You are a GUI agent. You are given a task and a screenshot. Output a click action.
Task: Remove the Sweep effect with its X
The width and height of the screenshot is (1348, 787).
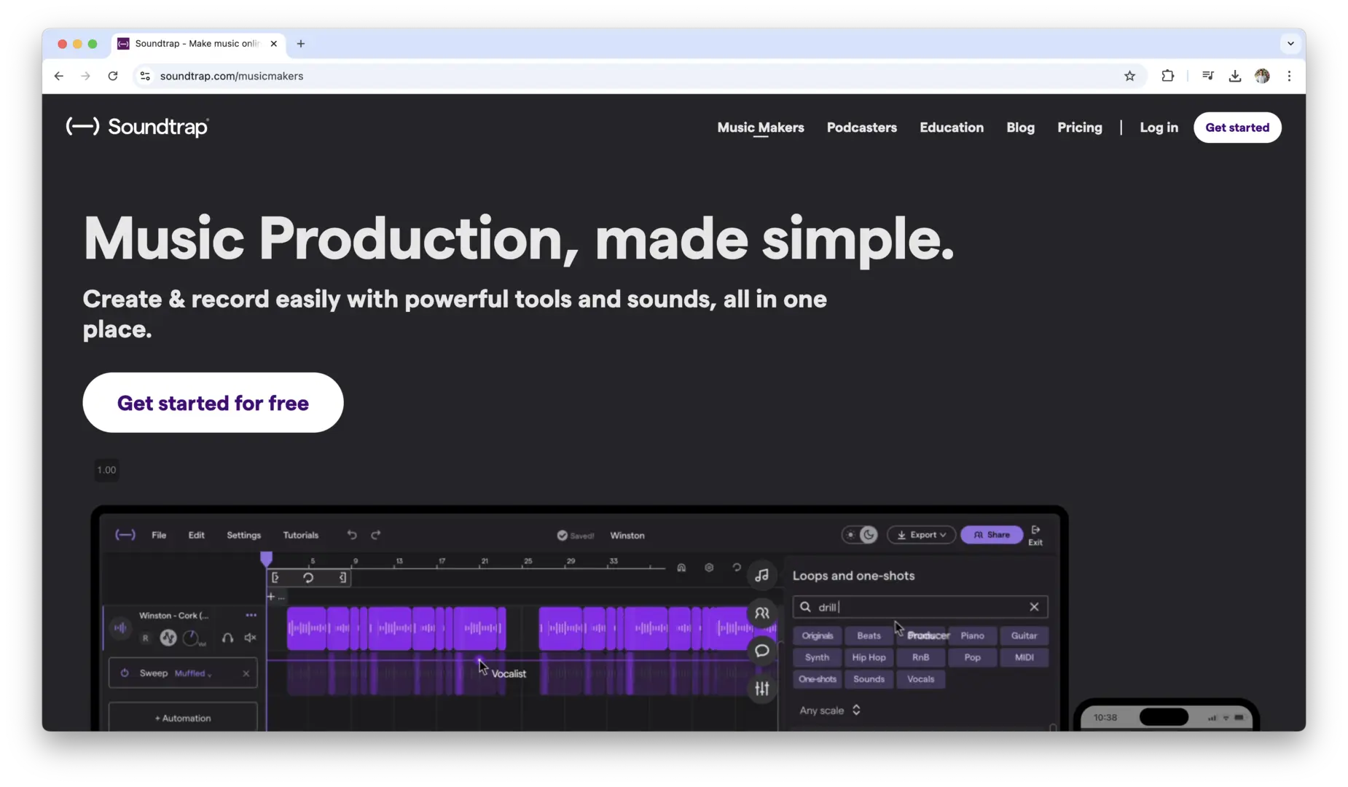tap(246, 673)
